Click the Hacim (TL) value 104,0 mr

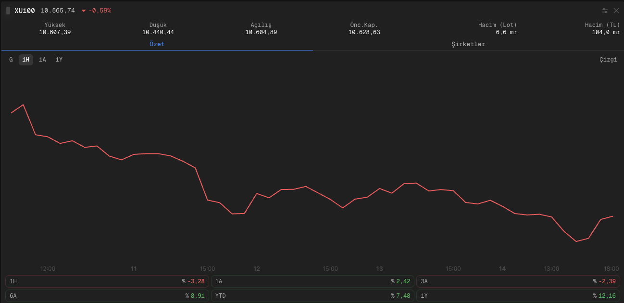(606, 32)
